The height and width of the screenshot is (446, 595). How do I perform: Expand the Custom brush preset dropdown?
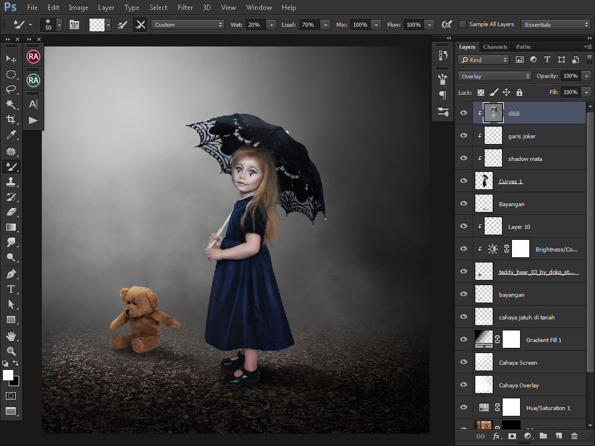click(x=187, y=24)
